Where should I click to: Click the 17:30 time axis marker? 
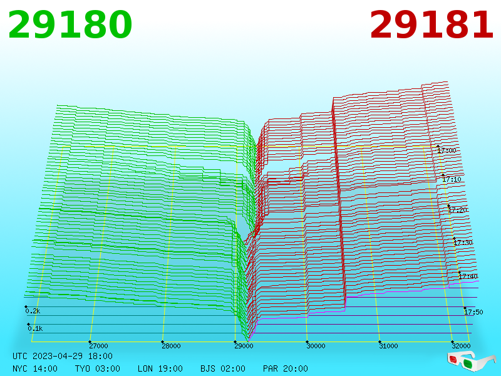pos(463,243)
